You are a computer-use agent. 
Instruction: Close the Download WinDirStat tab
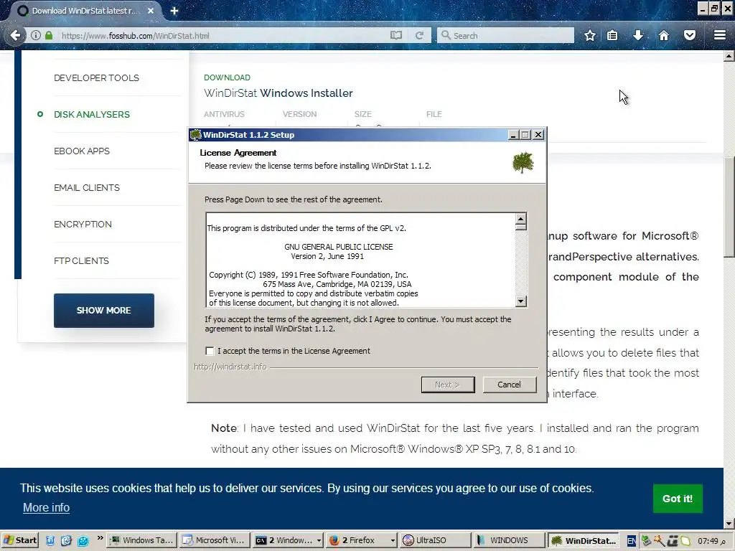point(151,10)
